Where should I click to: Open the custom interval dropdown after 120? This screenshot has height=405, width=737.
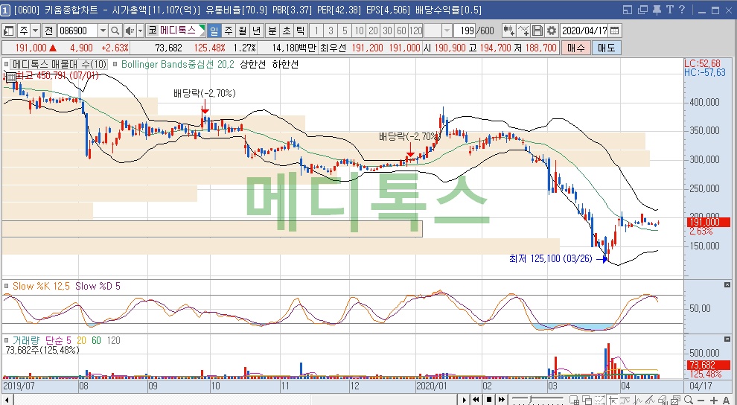[x=447, y=31]
